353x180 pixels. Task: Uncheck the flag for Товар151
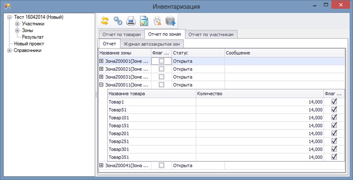tap(334, 126)
